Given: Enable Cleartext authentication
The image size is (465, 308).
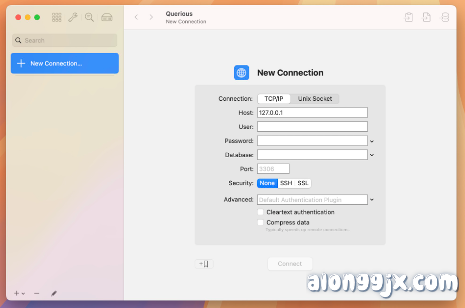Looking at the screenshot, I should 261,212.
